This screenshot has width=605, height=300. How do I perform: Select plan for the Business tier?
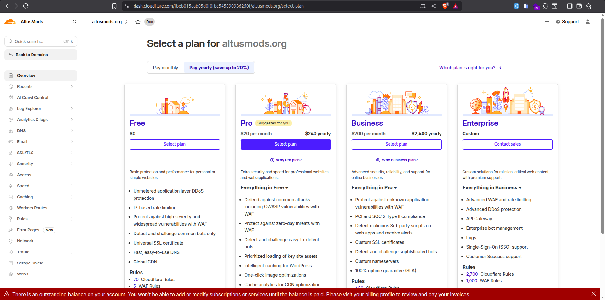(396, 144)
